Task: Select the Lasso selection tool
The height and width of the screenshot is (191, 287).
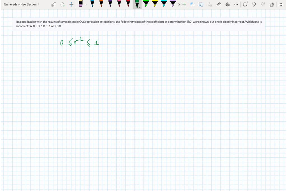Action: click(x=62, y=4)
